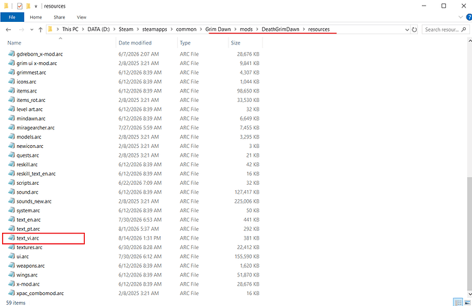Image resolution: width=472 pixels, height=306 pixels.
Task: Select the x-mod.arc file name
Action: click(28, 284)
